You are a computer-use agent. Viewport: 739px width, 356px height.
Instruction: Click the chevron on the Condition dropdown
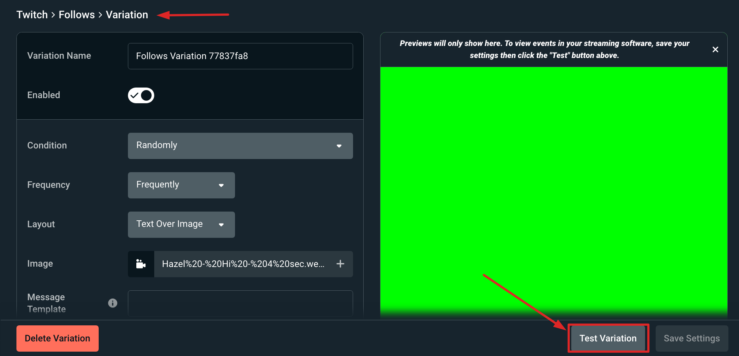point(339,146)
